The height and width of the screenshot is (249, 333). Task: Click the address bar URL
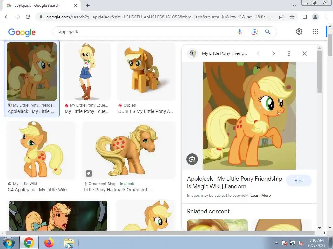160,17
